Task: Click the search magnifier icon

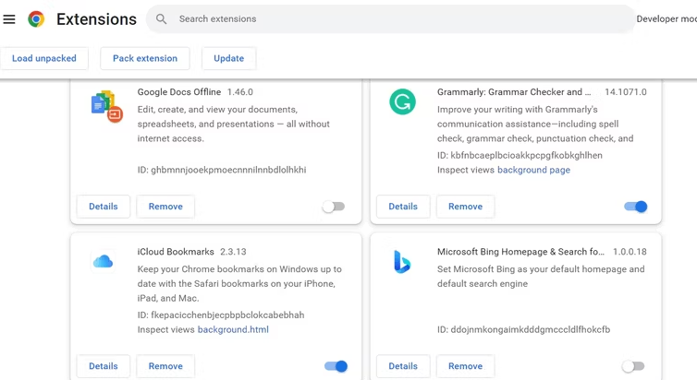Action: (162, 19)
